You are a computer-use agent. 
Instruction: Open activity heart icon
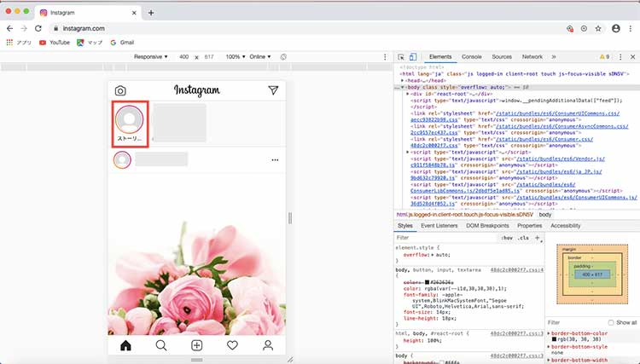click(x=232, y=345)
